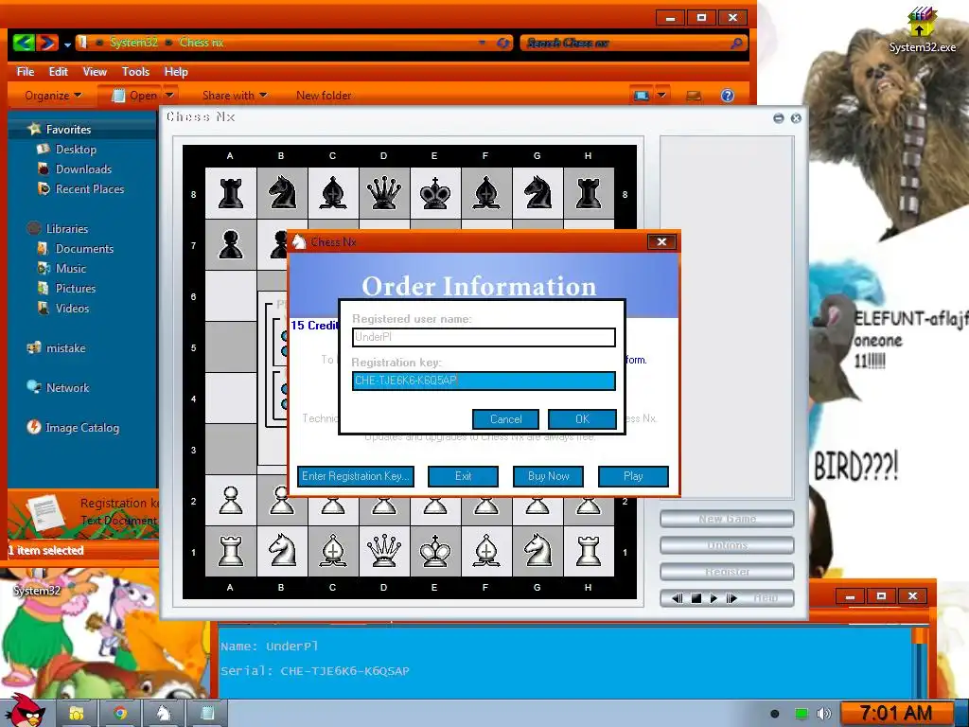Click the change view icon in Explorer
The width and height of the screenshot is (969, 727).
(641, 96)
